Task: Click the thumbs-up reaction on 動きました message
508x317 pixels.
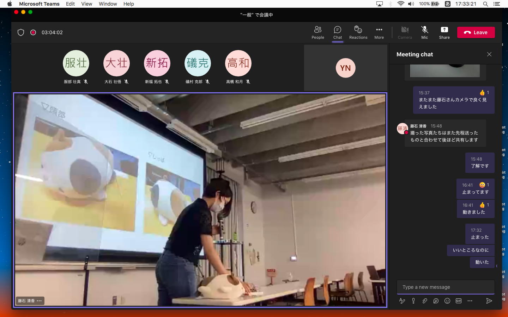Action: (x=482, y=205)
